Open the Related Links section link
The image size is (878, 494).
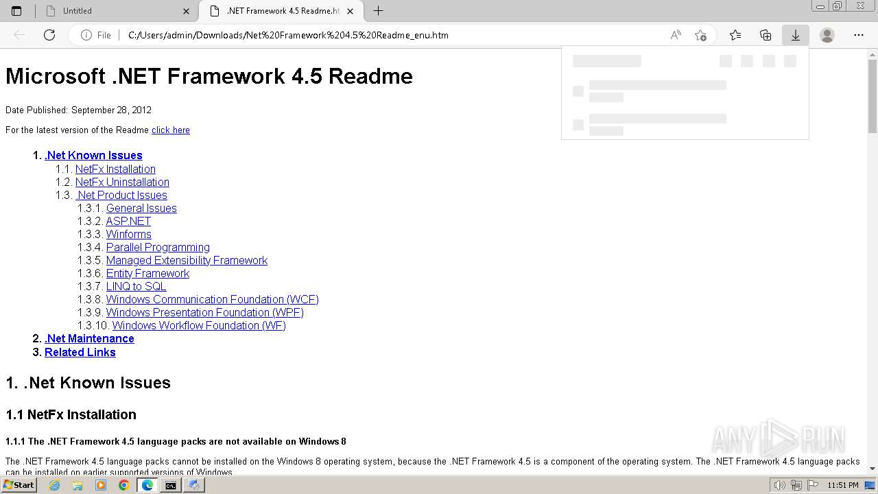coord(80,352)
